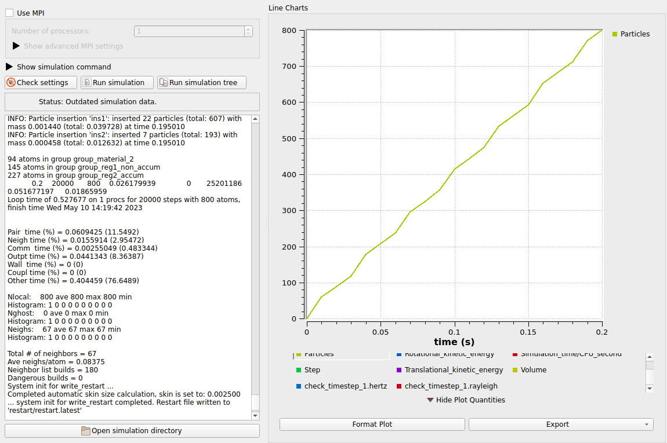667x443 pixels.
Task: Click the Check settings bug icon
Action: pos(11,82)
